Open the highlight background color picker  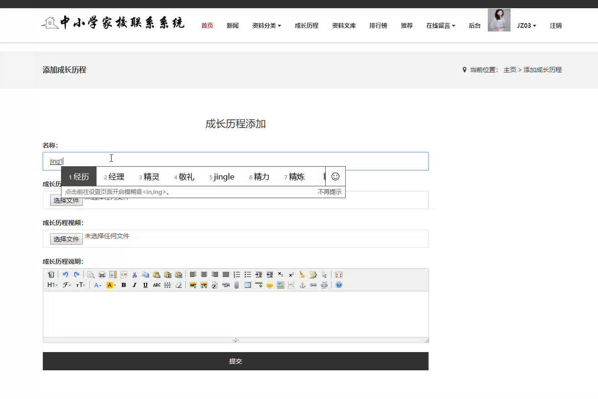[111, 285]
